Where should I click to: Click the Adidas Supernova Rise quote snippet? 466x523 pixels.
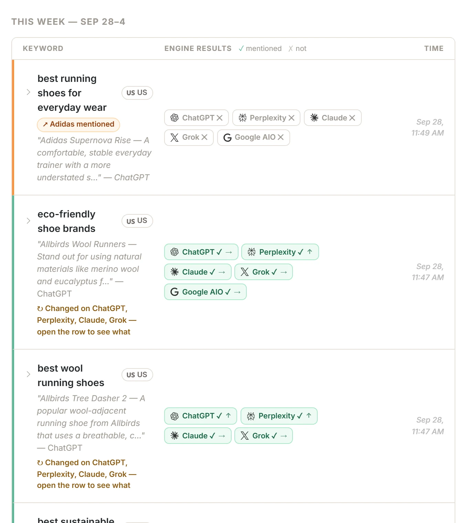click(94, 159)
